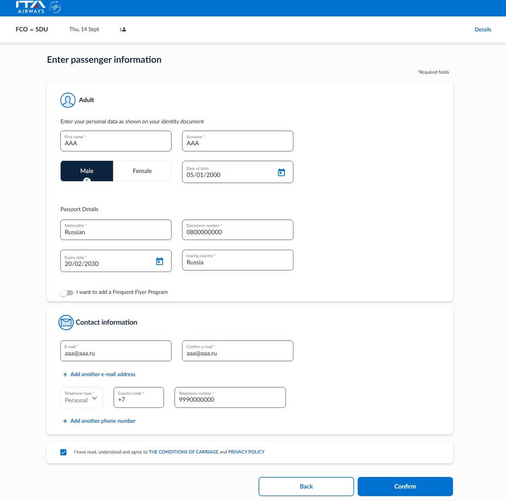Click Add another phone number
This screenshot has height=501, width=506.
pos(103,421)
